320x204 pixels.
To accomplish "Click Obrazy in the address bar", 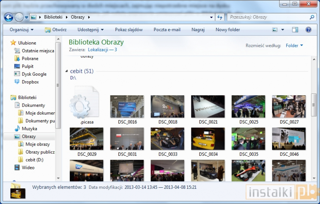I will click(x=78, y=17).
